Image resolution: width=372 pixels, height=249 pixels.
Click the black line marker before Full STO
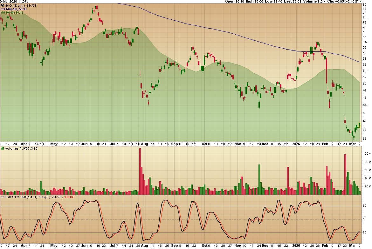click(x=2, y=197)
